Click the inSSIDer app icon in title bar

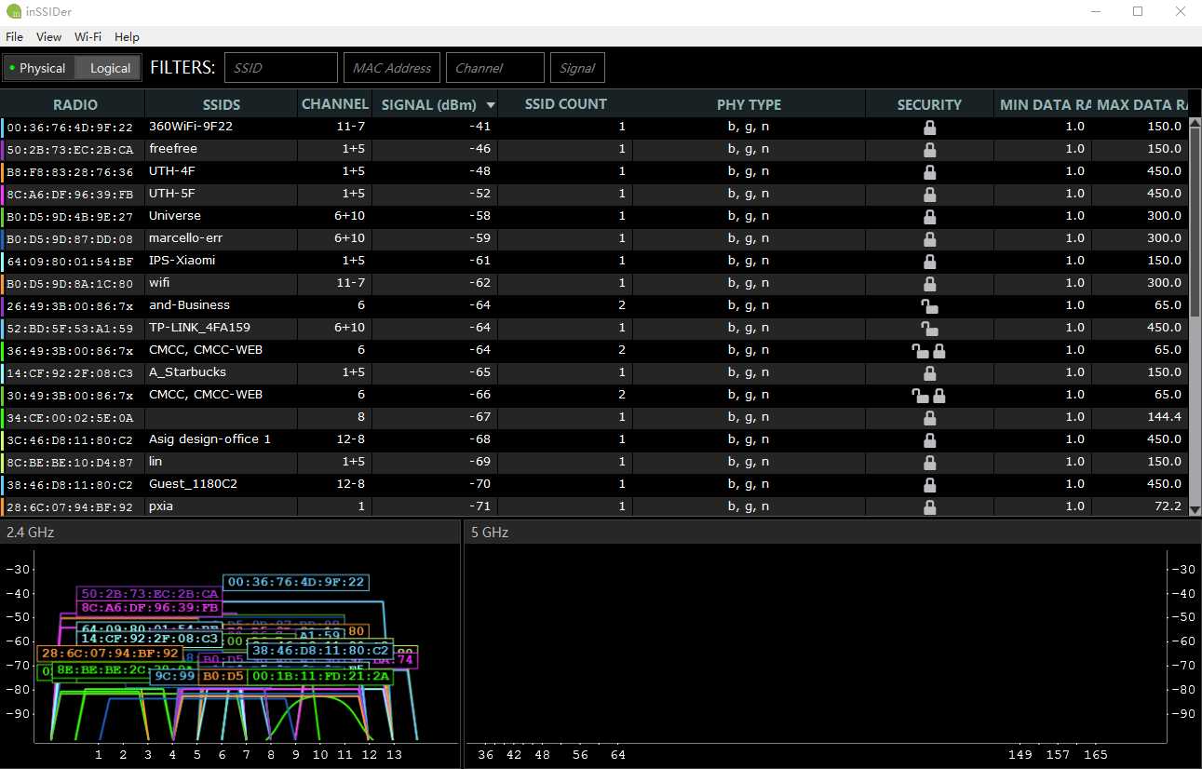click(x=12, y=11)
